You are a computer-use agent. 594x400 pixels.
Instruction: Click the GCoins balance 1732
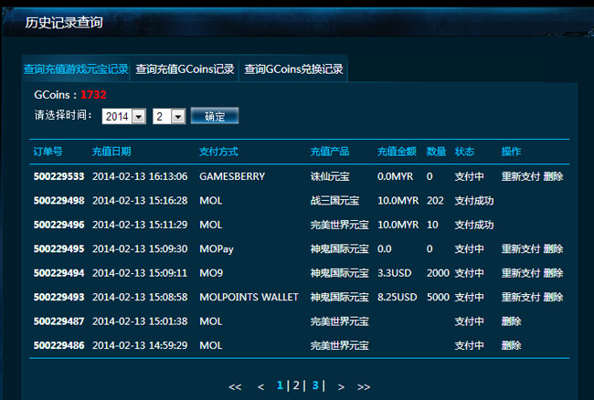(x=93, y=95)
